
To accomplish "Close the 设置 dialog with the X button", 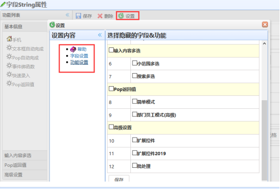I will (x=265, y=25).
